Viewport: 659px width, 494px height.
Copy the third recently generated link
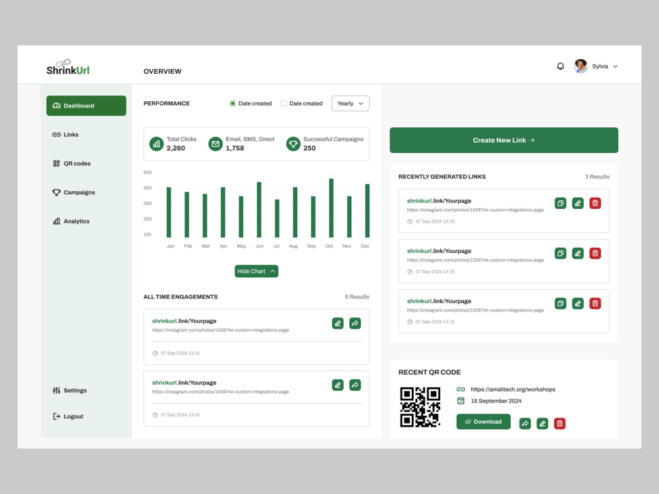(x=560, y=303)
